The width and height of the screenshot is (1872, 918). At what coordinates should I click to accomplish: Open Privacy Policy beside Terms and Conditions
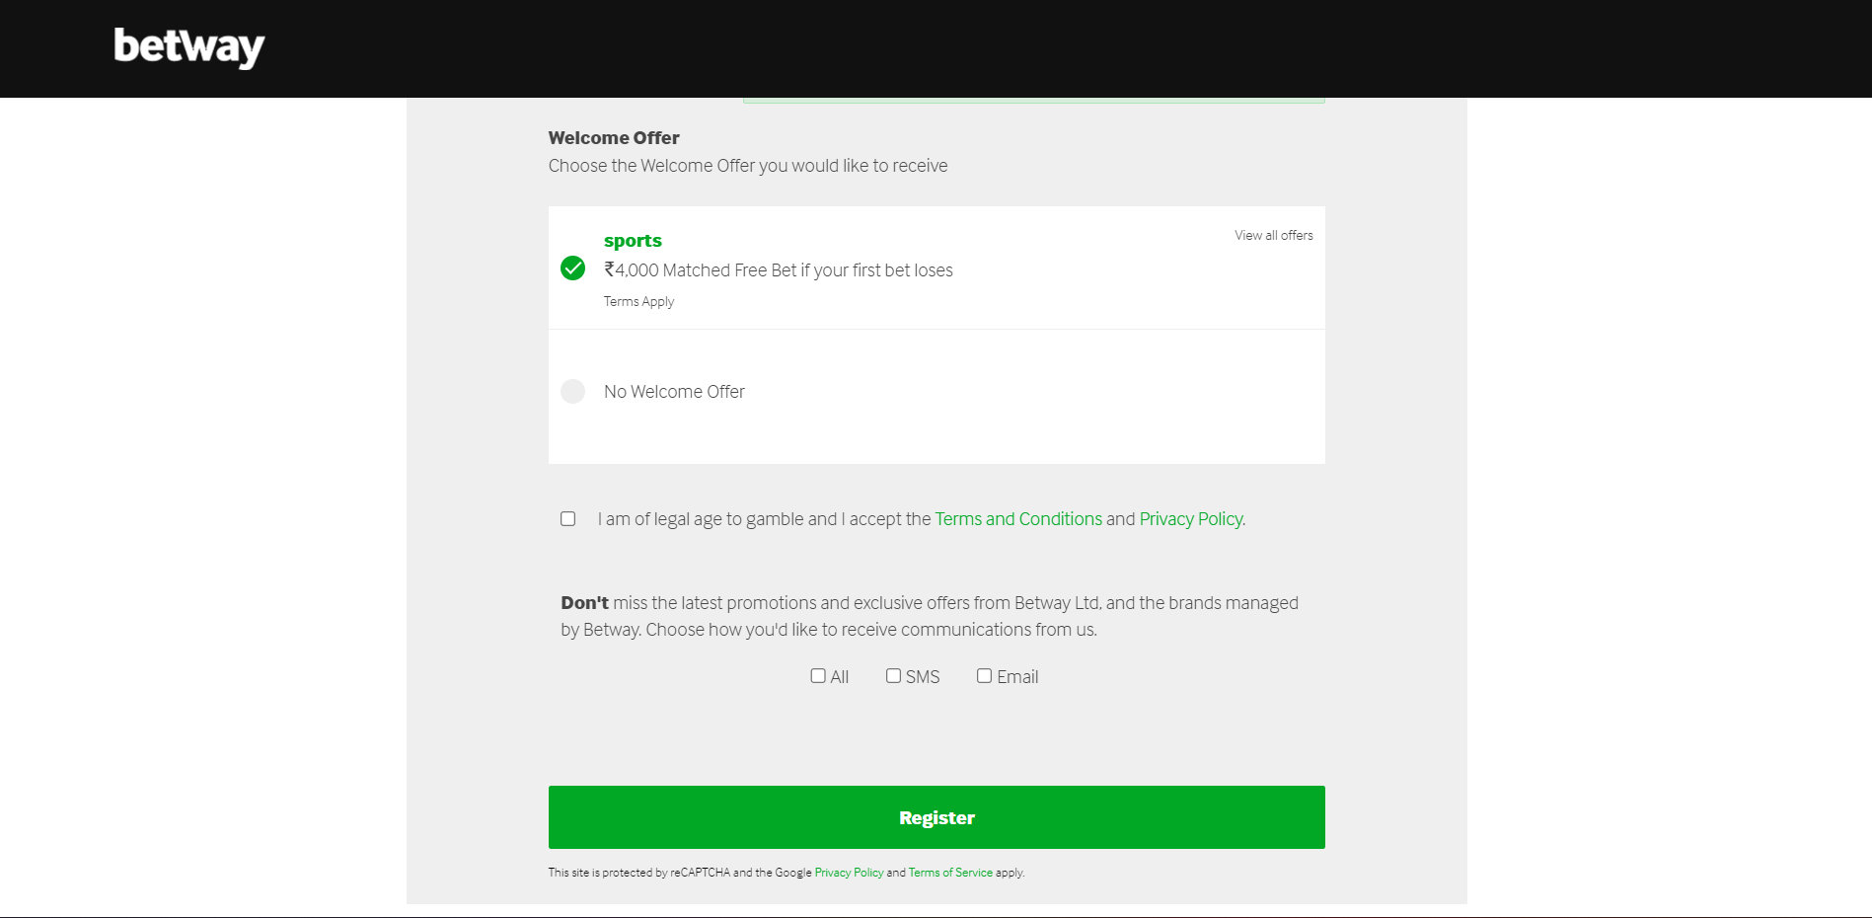pos(1190,519)
